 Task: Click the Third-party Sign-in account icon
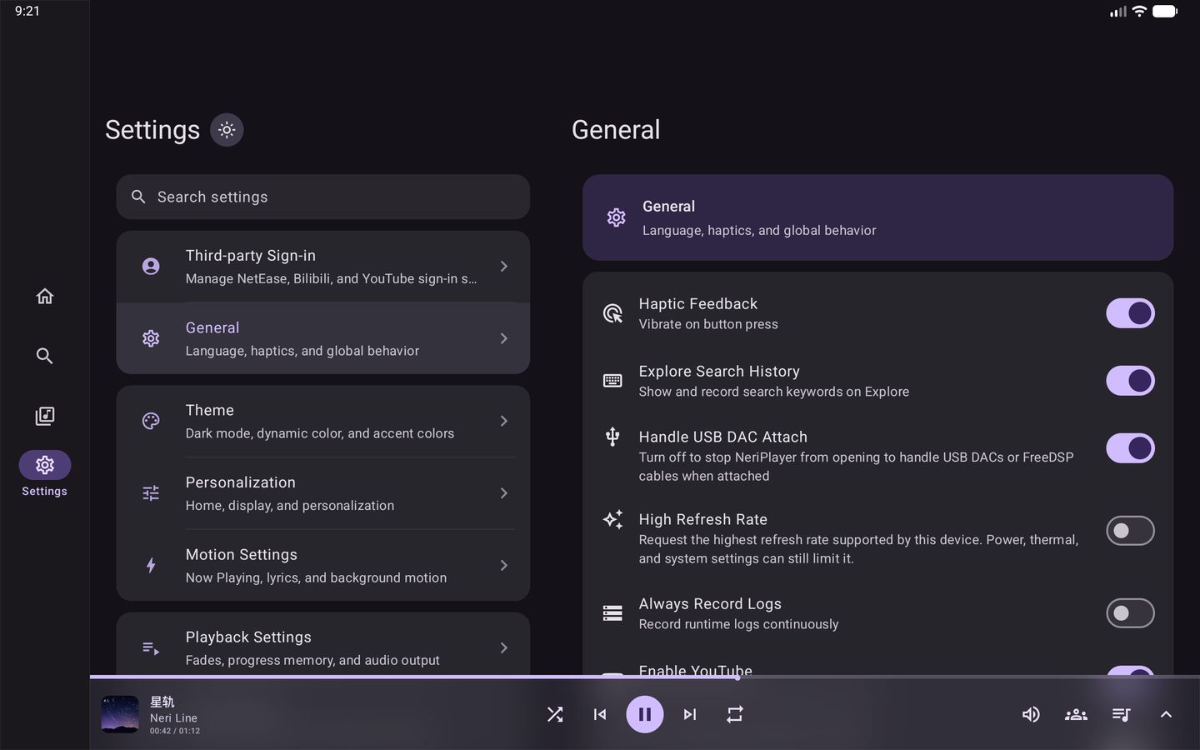[x=151, y=267]
